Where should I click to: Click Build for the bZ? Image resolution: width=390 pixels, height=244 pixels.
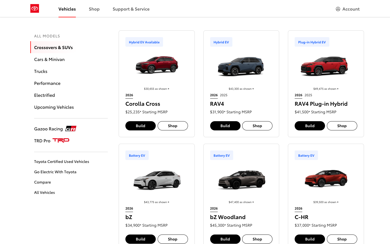coord(141,239)
